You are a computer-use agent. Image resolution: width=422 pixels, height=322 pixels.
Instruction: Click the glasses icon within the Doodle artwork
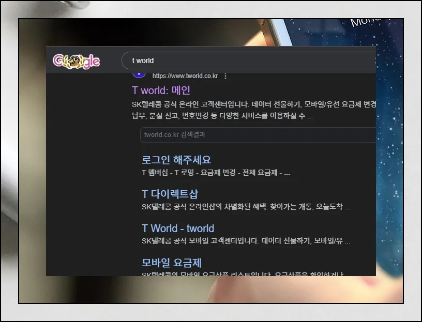[77, 57]
